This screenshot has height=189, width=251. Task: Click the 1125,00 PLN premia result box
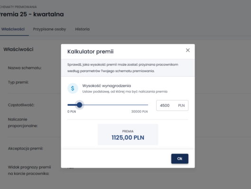pos(128,135)
